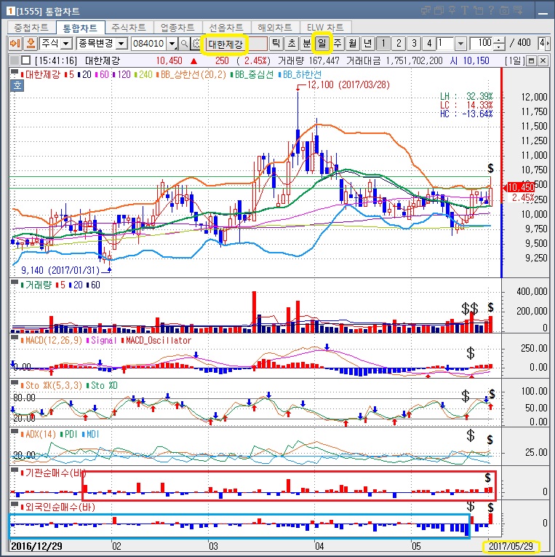Click the [1일] period label
This screenshot has height=557, width=555.
point(514,60)
